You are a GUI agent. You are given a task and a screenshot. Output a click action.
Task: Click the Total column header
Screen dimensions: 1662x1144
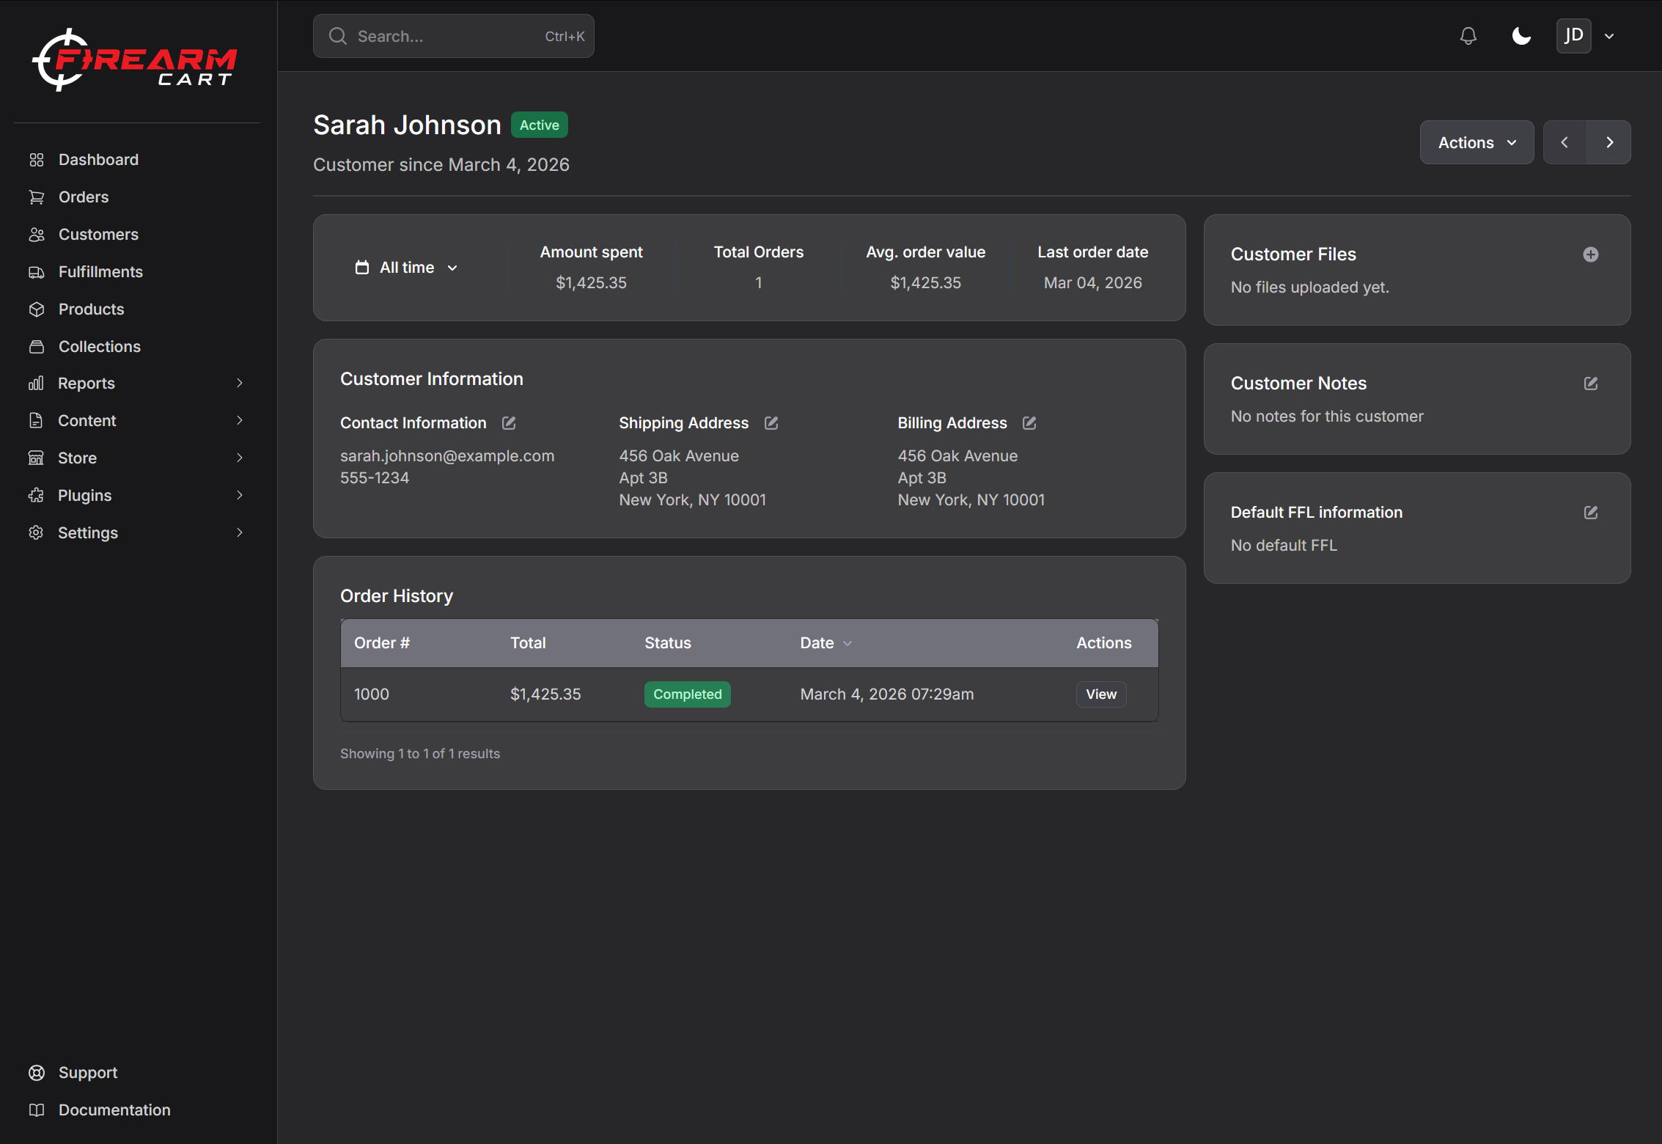coord(528,643)
